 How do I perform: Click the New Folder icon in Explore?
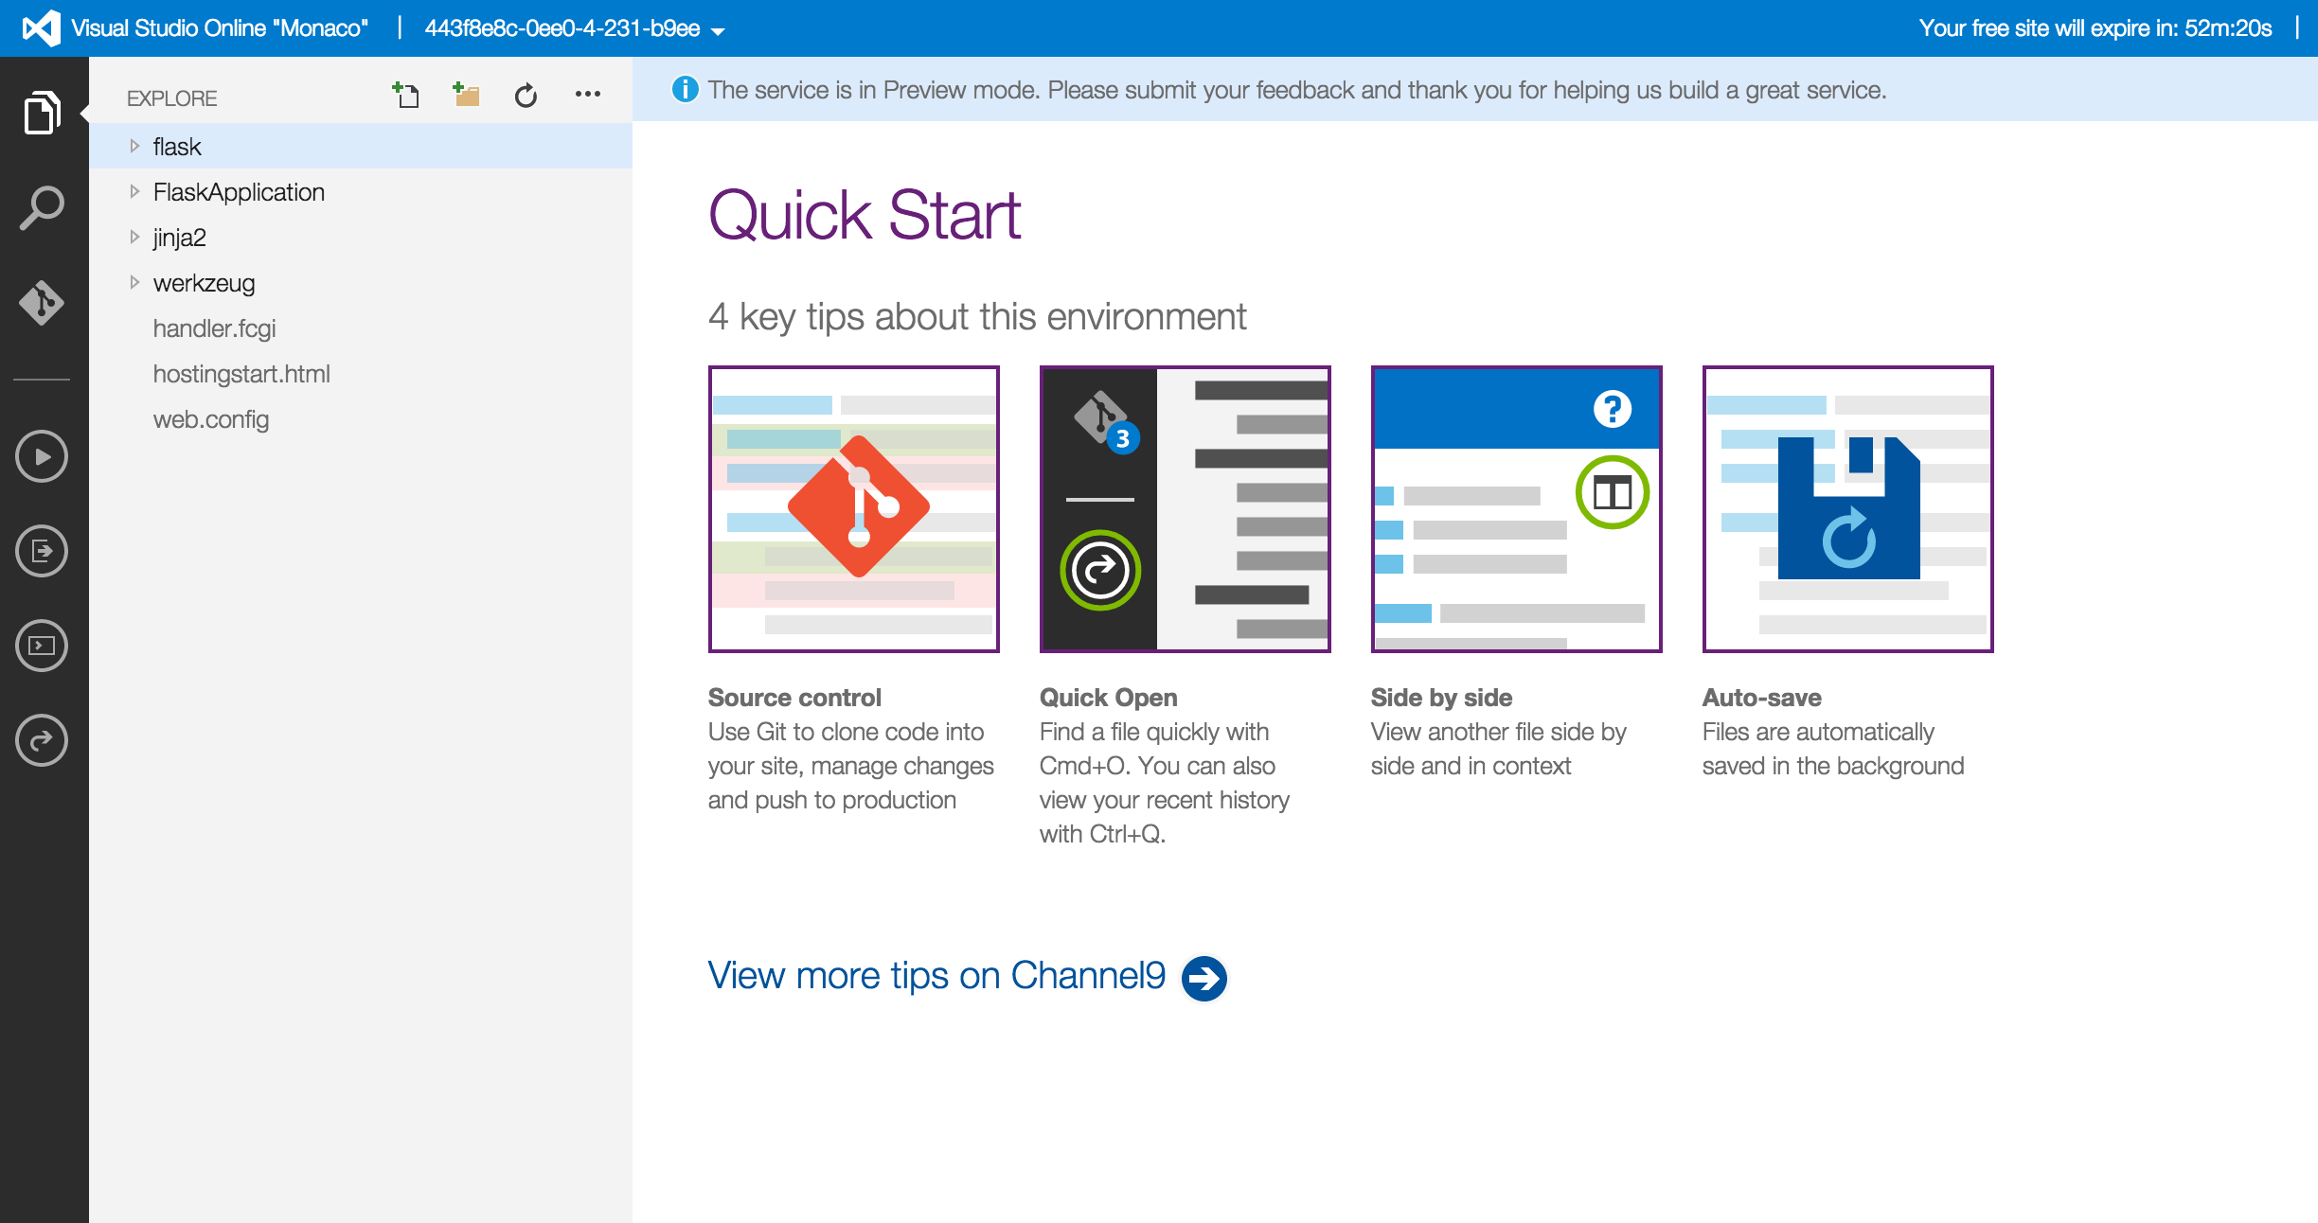[x=466, y=95]
